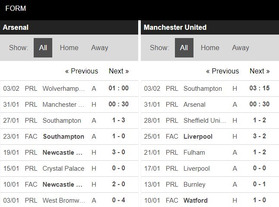The width and height of the screenshot is (279, 207).
Task: Go to Manchester United's Previous results
Action: coord(222,71)
